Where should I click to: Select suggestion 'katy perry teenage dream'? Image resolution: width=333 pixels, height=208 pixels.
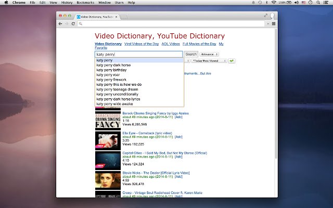coord(139,89)
